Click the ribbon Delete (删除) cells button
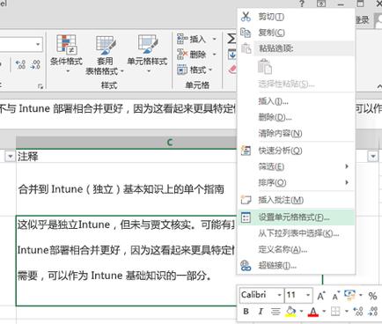 click(x=191, y=55)
